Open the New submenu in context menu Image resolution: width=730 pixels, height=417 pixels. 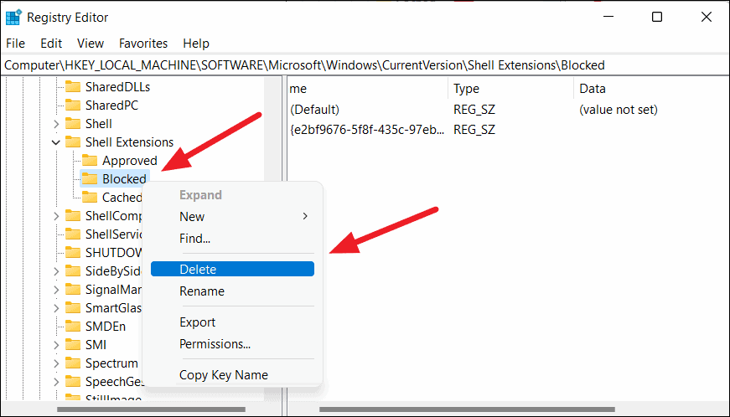pyautogui.click(x=232, y=217)
